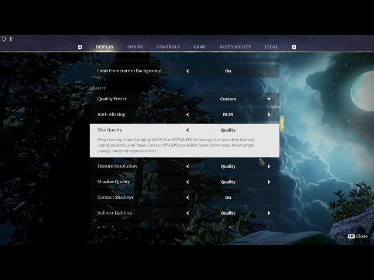Expand the Quality Preset dropdown arrow
374x280 pixels.
(269, 99)
